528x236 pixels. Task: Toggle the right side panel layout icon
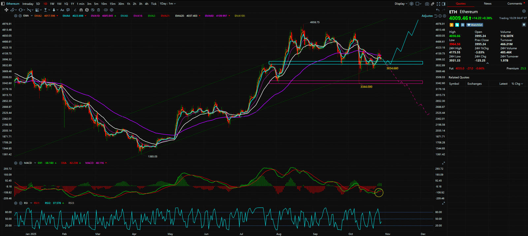[x=444, y=4]
